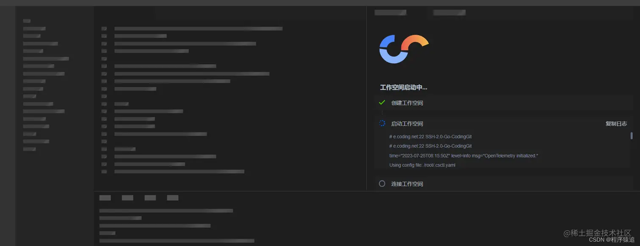Viewport: 640px width, 246px height.
Task: Click first log line '# e.coding.net:22 SSH-2.0-Go-CodingGit'
Action: 430,137
